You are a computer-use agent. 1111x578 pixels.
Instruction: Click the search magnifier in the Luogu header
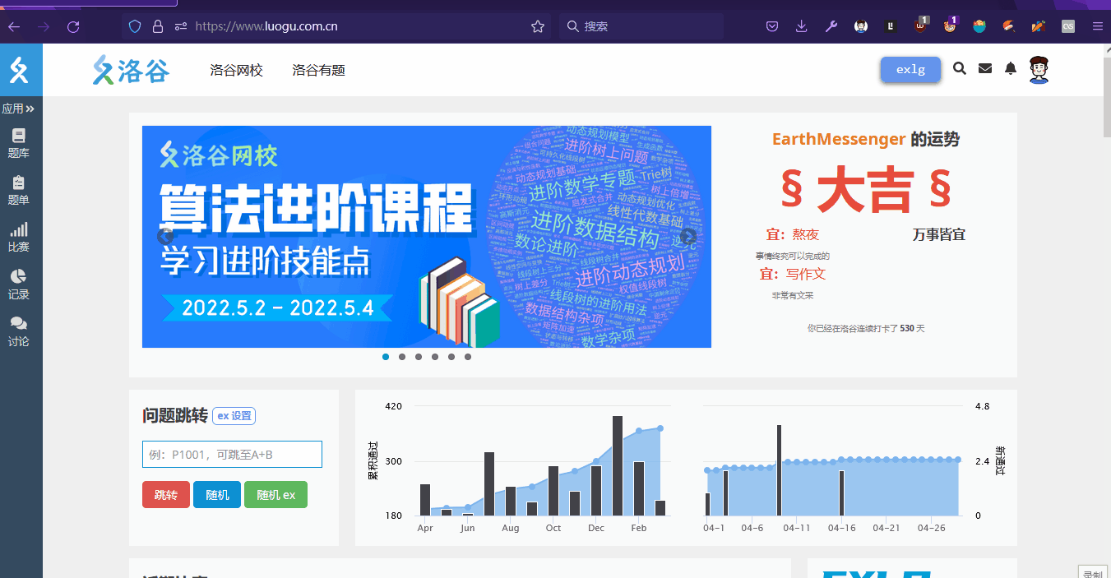[959, 69]
